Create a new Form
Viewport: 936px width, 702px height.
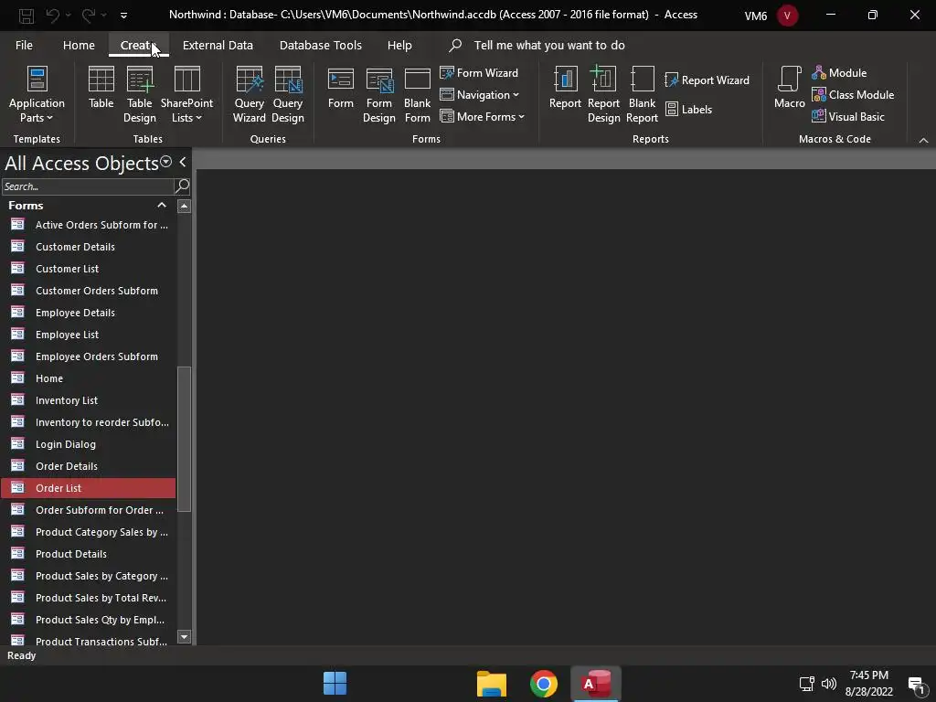341,89
